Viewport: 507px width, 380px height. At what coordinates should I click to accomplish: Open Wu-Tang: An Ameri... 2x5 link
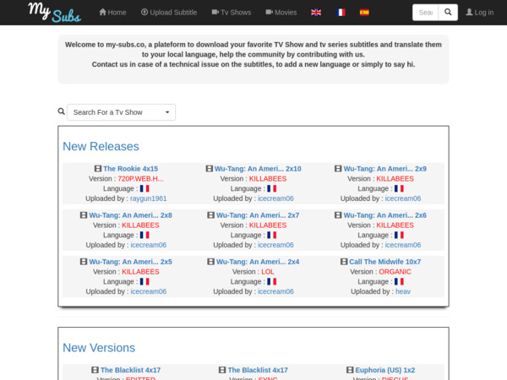coord(131,262)
